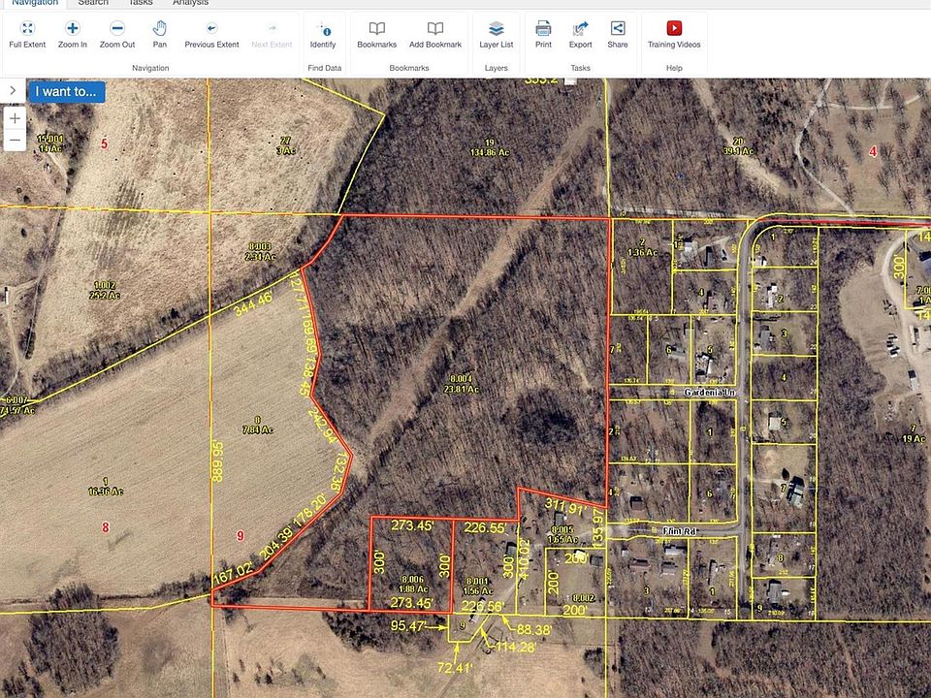Click parcel label 27 3 Ac

click(285, 145)
